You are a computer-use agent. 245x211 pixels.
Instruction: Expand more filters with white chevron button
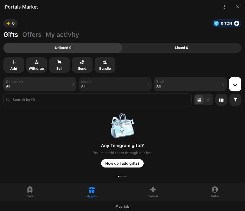235,84
